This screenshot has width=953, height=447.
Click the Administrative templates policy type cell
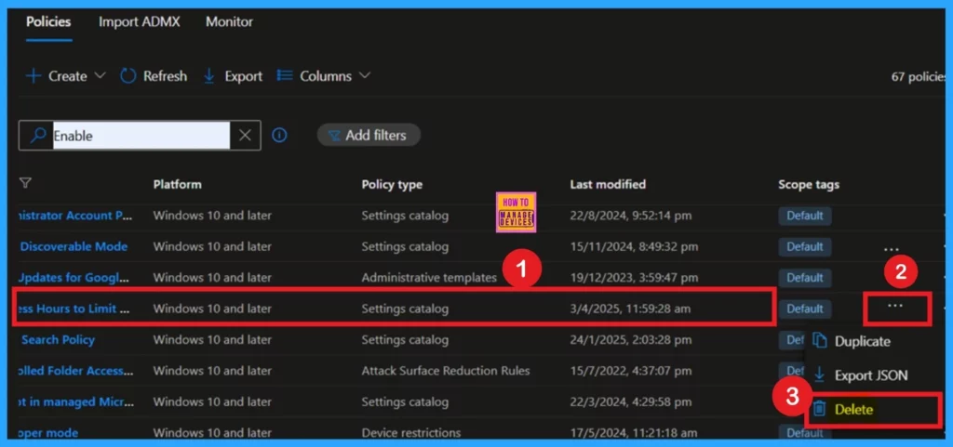coord(429,278)
